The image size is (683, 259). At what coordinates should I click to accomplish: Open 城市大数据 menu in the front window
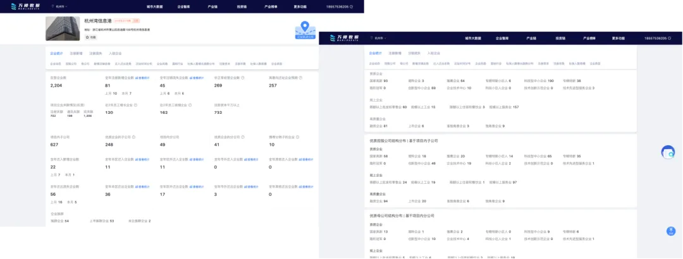473,39
